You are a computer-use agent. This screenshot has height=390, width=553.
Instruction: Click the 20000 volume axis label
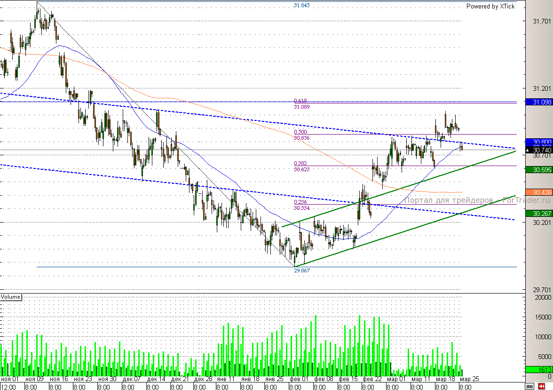coord(543,297)
